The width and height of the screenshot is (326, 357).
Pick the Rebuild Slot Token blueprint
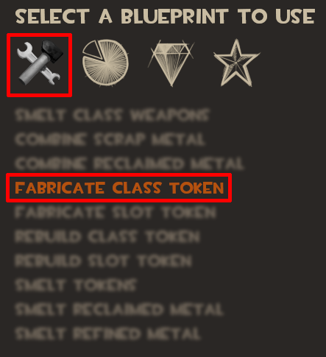(x=103, y=261)
